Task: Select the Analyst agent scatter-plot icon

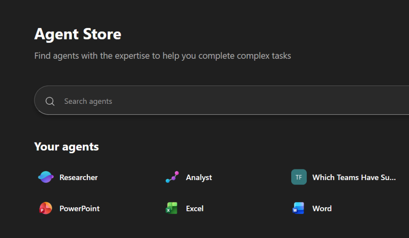Action: [172, 177]
